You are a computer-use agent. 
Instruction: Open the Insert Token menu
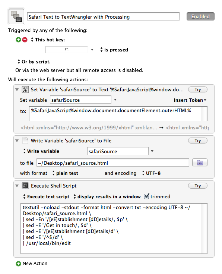tap(190, 100)
